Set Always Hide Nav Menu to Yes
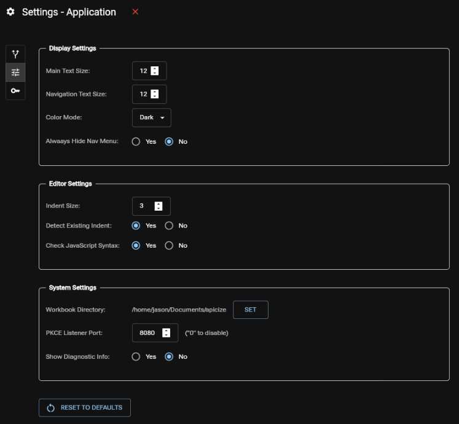The height and width of the screenshot is (424, 459). pos(136,141)
